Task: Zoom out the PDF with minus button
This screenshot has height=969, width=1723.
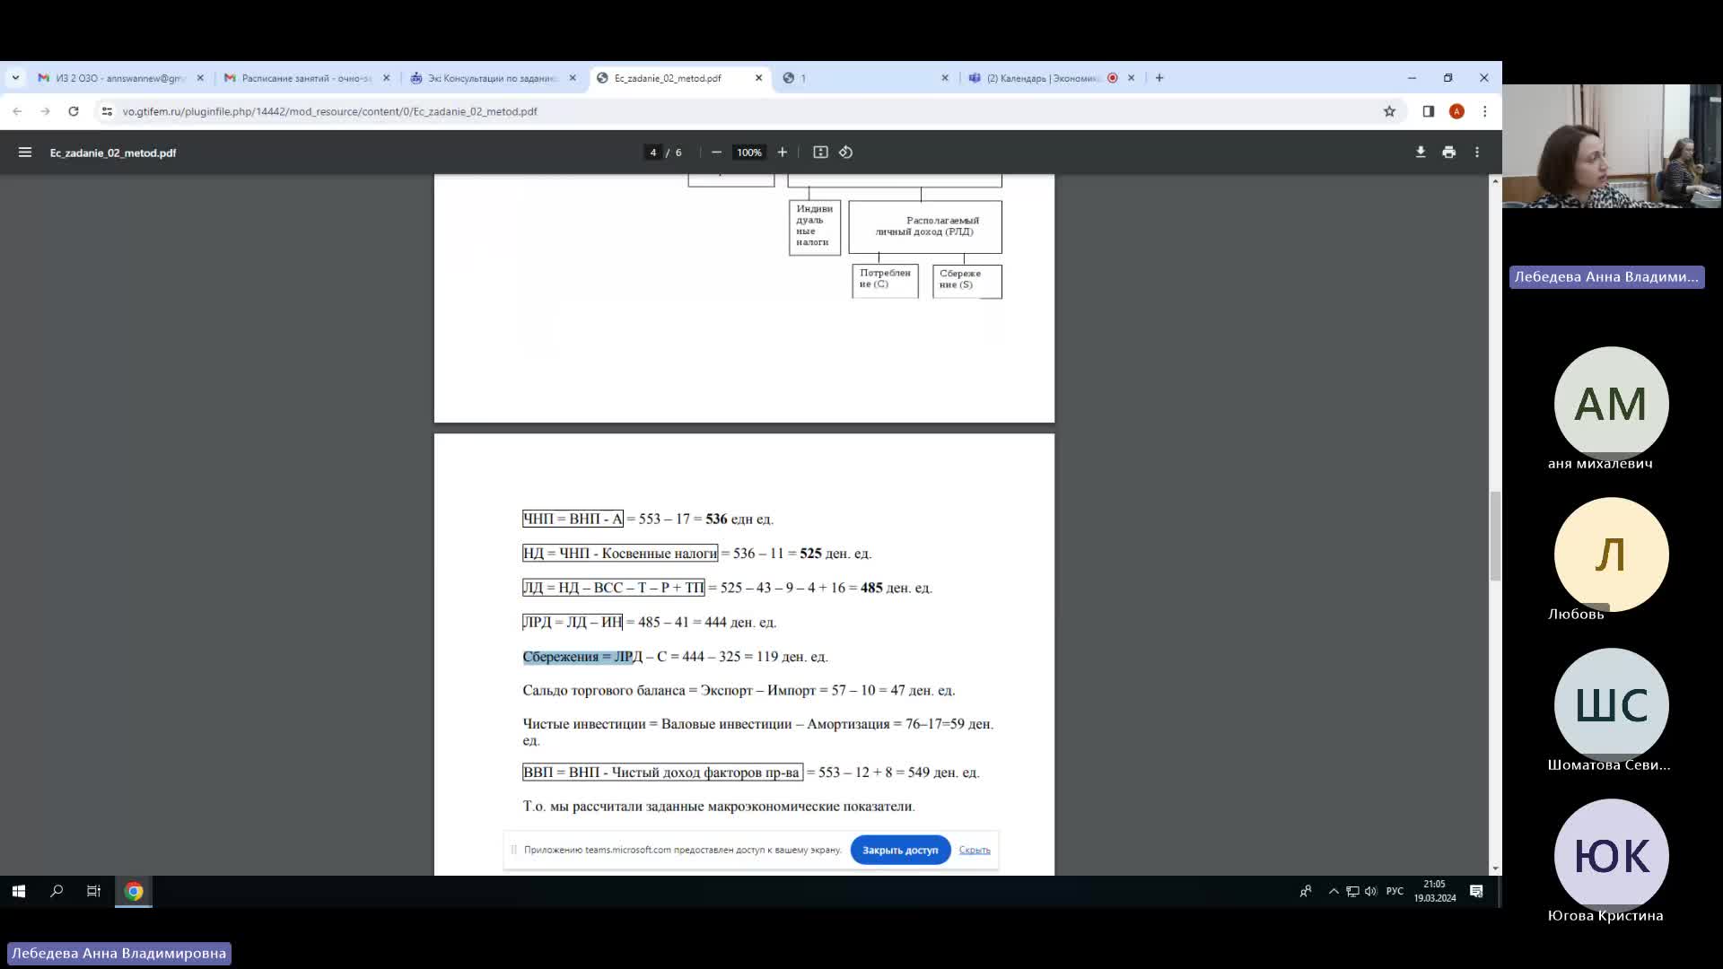Action: [x=716, y=153]
